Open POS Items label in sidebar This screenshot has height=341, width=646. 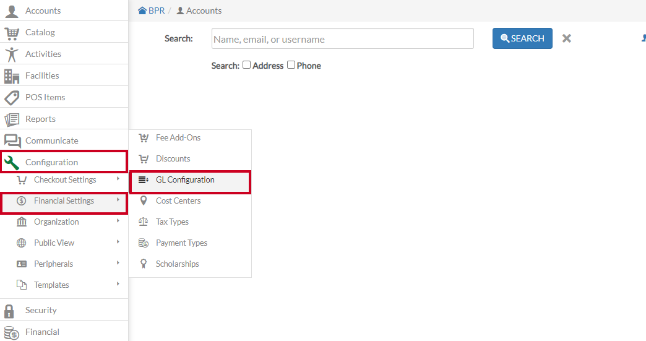pyautogui.click(x=45, y=98)
